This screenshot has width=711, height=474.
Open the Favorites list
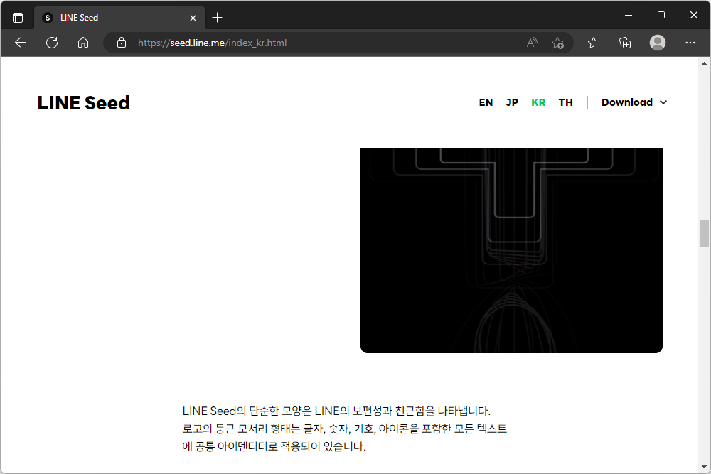click(x=594, y=43)
